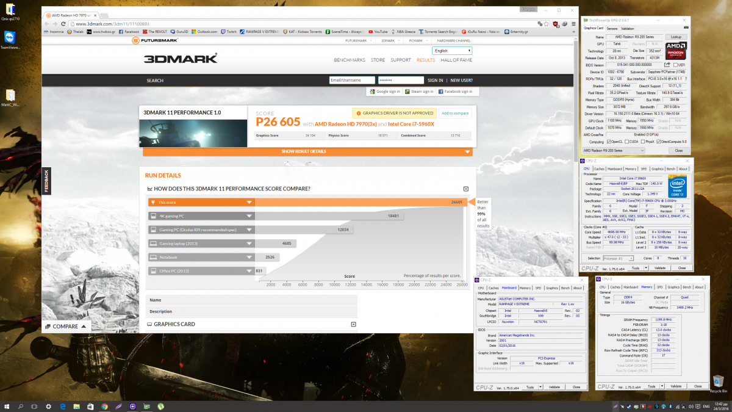Reload the 3DMark page

point(63,23)
